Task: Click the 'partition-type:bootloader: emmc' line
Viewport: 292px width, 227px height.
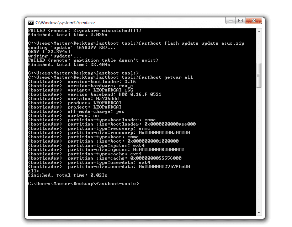Action: pyautogui.click(x=92, y=120)
